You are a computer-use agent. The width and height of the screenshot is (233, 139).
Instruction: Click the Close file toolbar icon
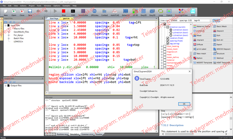coord(22,11)
